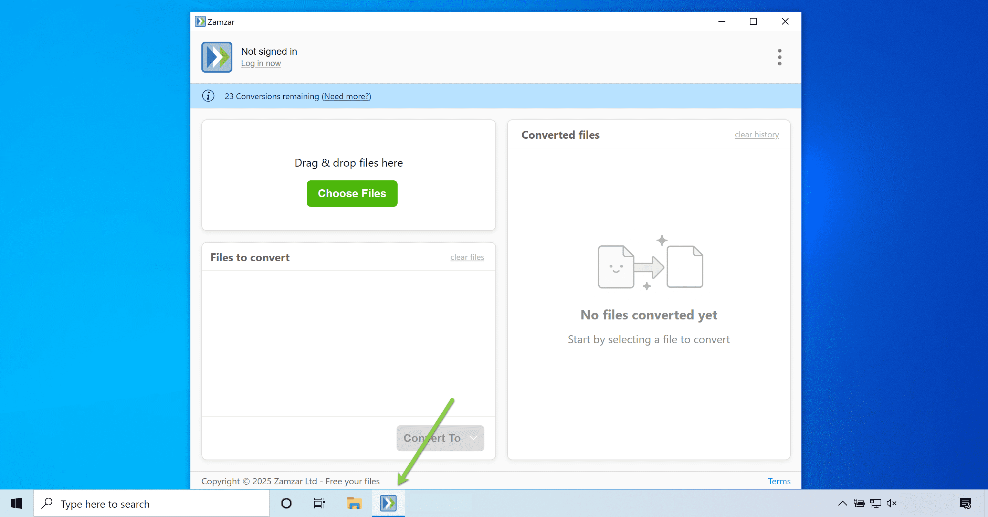The image size is (988, 517).
Task: Click the Zamzar logo in the title bar
Action: coord(200,21)
